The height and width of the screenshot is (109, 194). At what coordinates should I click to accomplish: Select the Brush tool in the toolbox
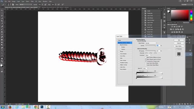(x=2, y=29)
